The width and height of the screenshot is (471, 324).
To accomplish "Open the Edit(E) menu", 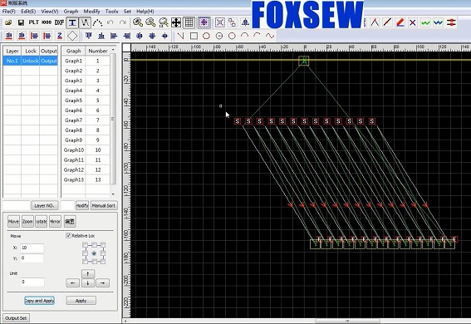I will (x=28, y=12).
